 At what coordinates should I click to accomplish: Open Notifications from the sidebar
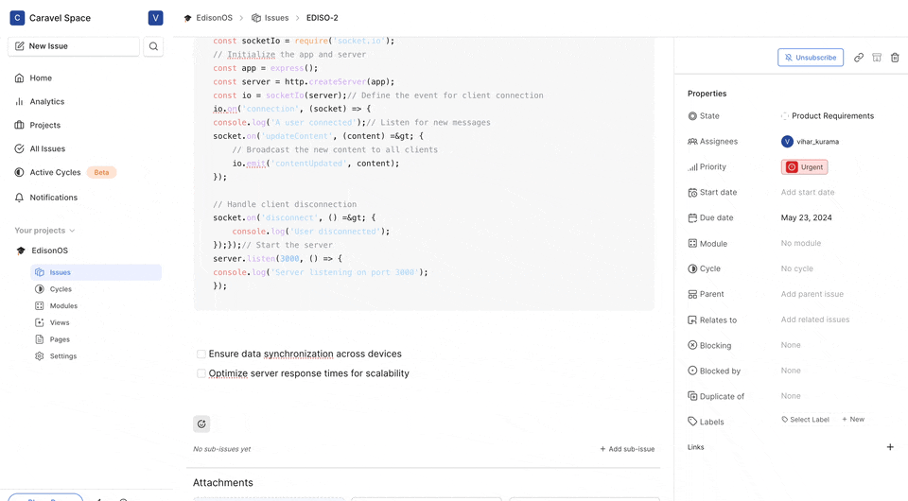click(x=53, y=198)
